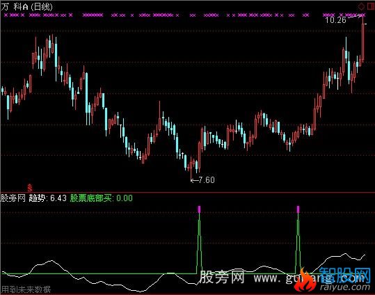Click the 股旁网 indicator name label
This screenshot has height=295, width=375.
click(x=13, y=198)
